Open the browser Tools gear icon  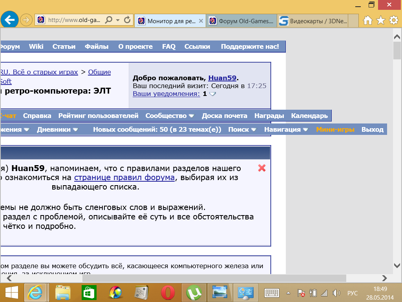[393, 20]
